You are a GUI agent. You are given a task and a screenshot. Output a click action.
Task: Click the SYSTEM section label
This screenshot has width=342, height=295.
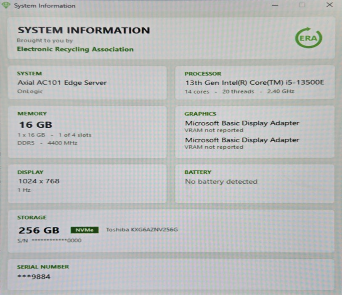tap(29, 74)
